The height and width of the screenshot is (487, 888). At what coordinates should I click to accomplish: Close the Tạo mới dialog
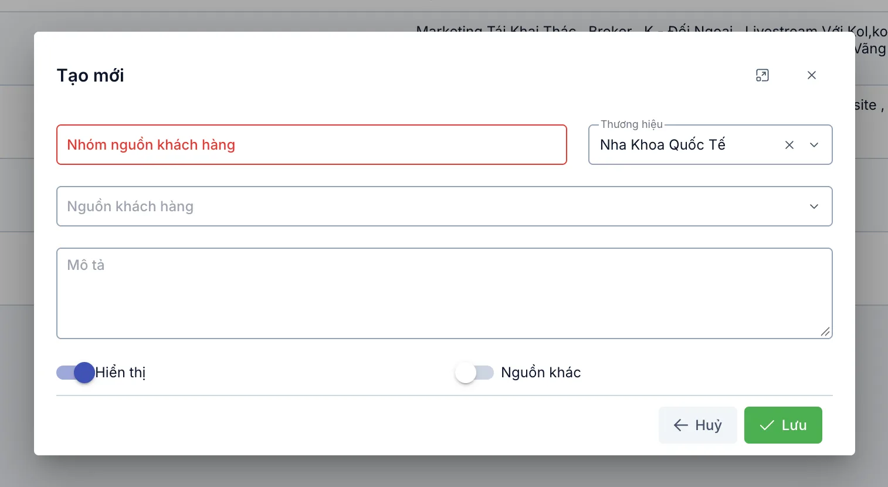pyautogui.click(x=812, y=75)
